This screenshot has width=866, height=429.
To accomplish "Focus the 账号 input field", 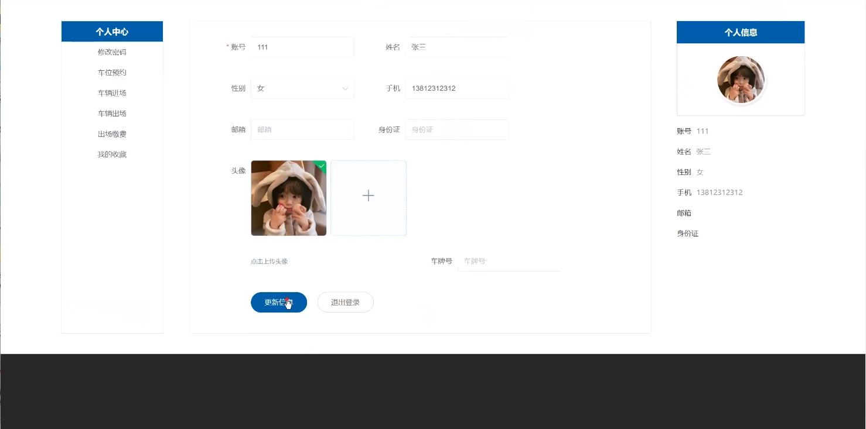I will pyautogui.click(x=302, y=47).
